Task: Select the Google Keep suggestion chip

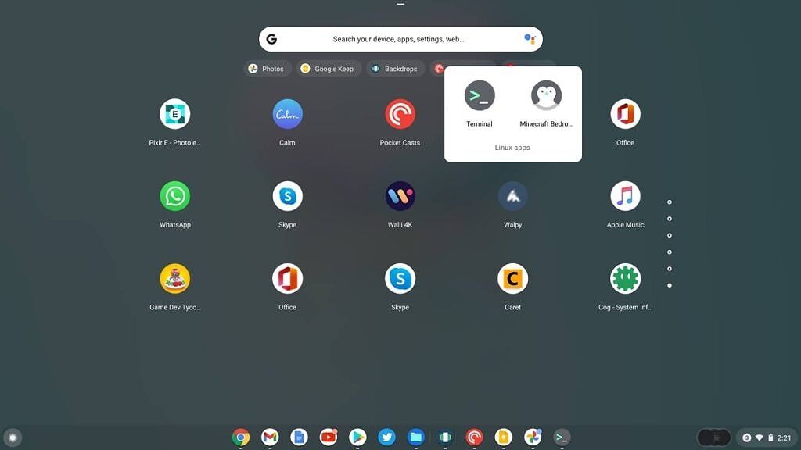Action: click(327, 69)
